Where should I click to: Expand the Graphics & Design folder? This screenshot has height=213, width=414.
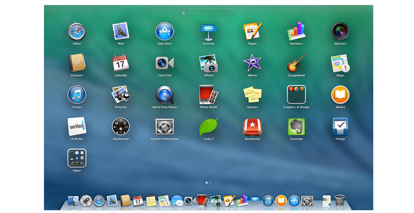click(296, 95)
